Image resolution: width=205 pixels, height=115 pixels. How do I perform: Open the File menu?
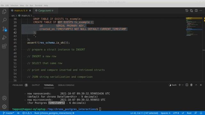[2, 5]
